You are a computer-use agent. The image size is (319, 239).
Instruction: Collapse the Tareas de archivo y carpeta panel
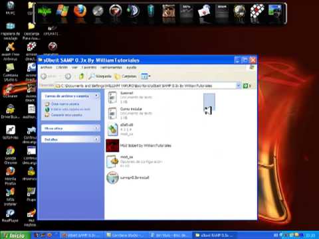coord(96,96)
